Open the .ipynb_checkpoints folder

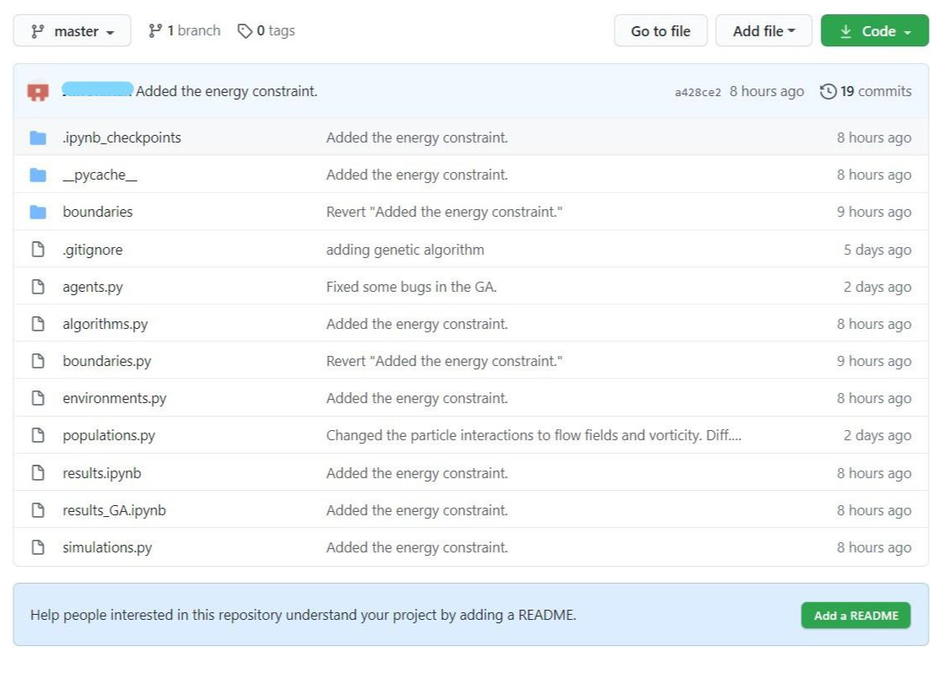pos(122,137)
